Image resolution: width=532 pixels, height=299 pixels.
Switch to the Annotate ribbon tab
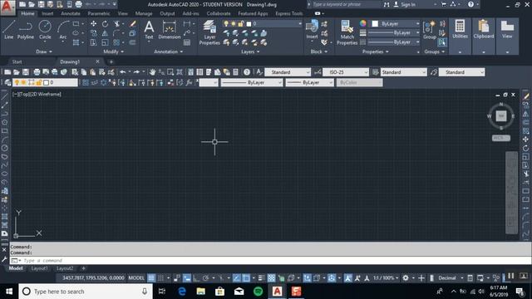pos(71,13)
